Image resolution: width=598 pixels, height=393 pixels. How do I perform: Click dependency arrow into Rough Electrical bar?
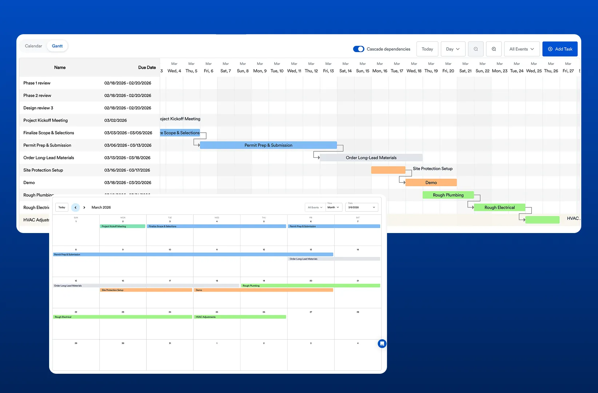(471, 205)
